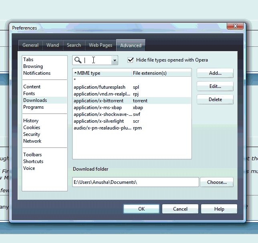Click the scr file extension cell
Viewport: 258px width, 243px height.
point(136,121)
